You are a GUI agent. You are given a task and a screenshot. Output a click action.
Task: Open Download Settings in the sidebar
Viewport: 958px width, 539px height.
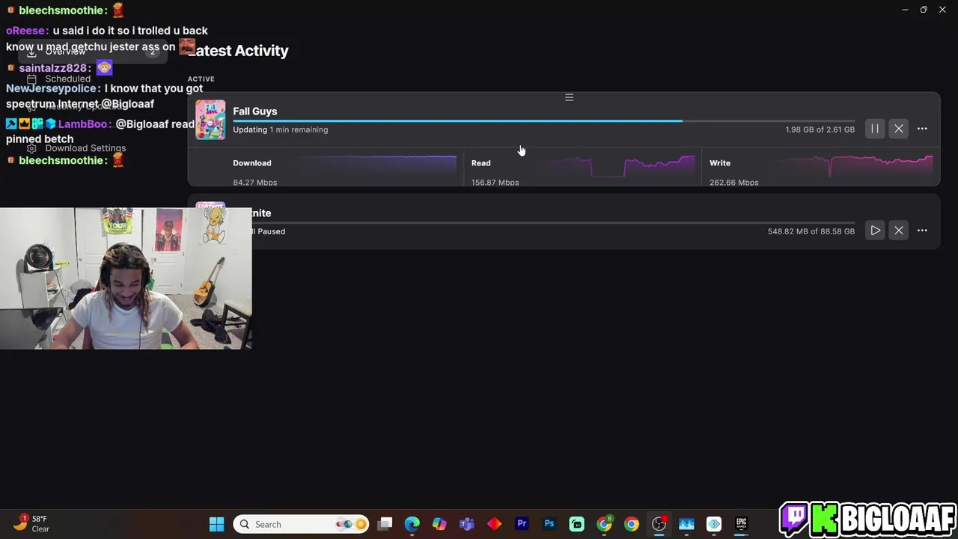(x=85, y=148)
